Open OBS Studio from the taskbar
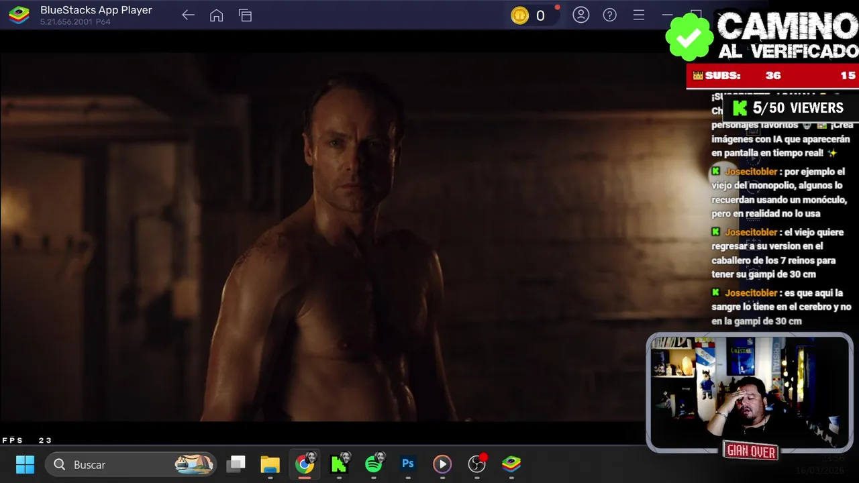The image size is (859, 483). point(477,463)
